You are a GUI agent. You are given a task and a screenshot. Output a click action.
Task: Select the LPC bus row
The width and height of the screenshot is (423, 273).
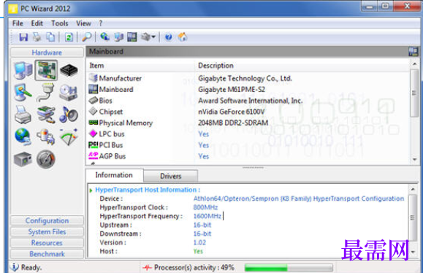pyautogui.click(x=248, y=134)
